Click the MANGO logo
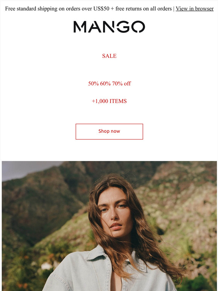 (x=109, y=27)
